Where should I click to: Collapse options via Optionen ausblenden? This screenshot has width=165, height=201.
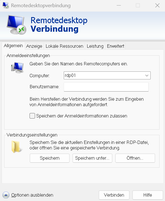32,195
